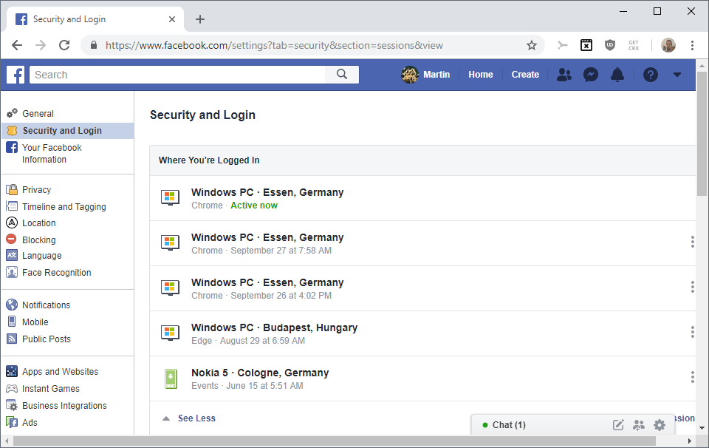The width and height of the screenshot is (709, 448).
Task: Open a new browser tab
Action: pyautogui.click(x=200, y=19)
